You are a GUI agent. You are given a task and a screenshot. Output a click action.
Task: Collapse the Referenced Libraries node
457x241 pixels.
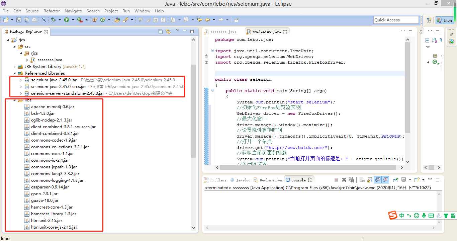(x=14, y=73)
